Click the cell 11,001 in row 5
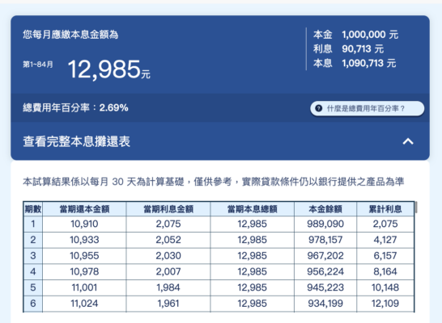 point(84,287)
